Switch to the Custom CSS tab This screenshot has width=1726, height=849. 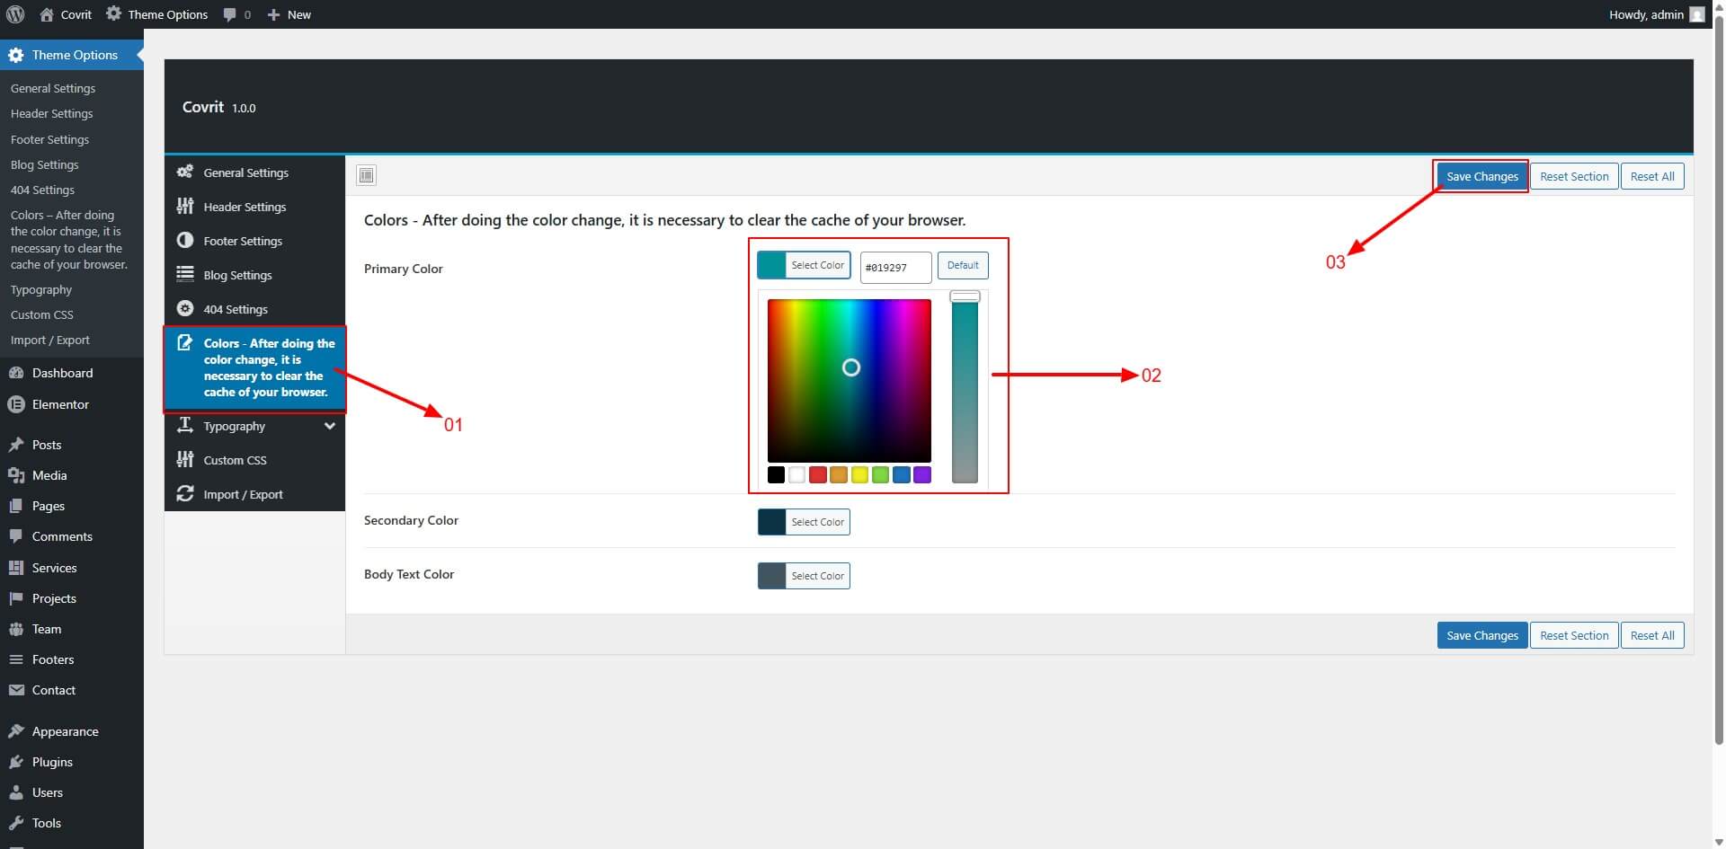(235, 460)
